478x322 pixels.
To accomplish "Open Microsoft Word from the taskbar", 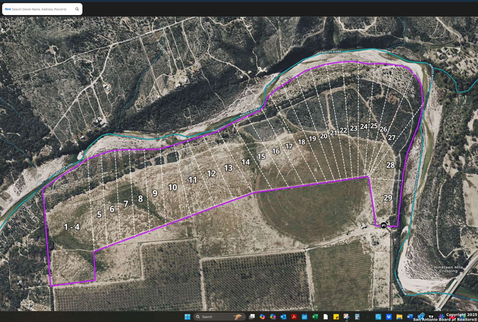I will tap(410, 317).
